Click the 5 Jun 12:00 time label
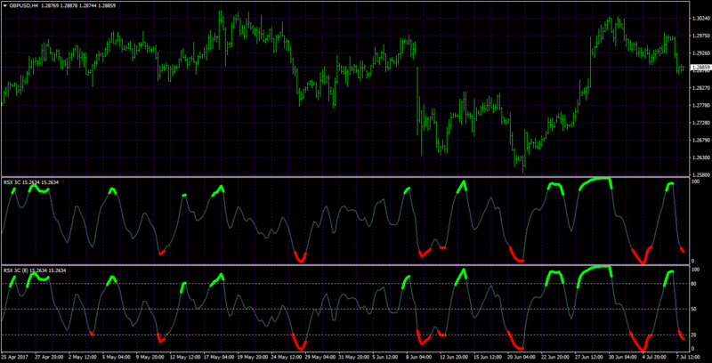 click(387, 357)
